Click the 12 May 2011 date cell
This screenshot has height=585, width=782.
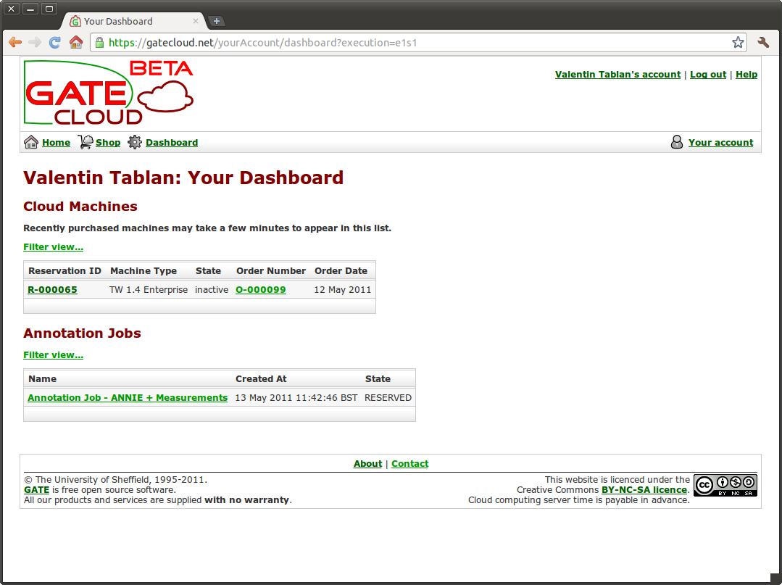coord(343,290)
